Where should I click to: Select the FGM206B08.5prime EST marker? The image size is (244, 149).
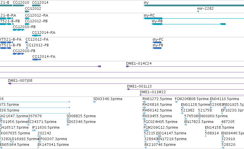(176, 102)
